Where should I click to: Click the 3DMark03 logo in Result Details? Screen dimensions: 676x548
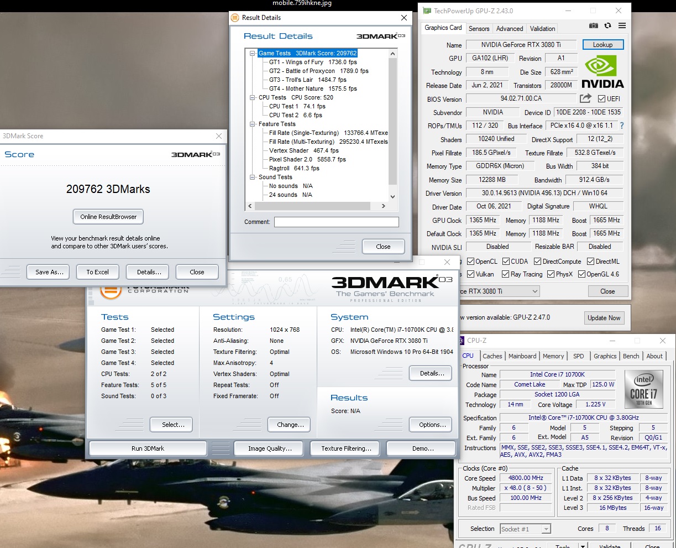[381, 36]
